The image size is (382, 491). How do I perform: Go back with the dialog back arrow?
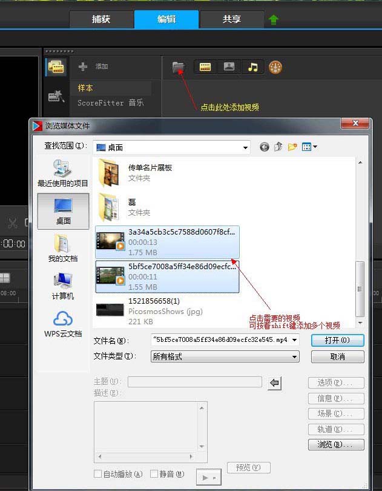tap(265, 147)
